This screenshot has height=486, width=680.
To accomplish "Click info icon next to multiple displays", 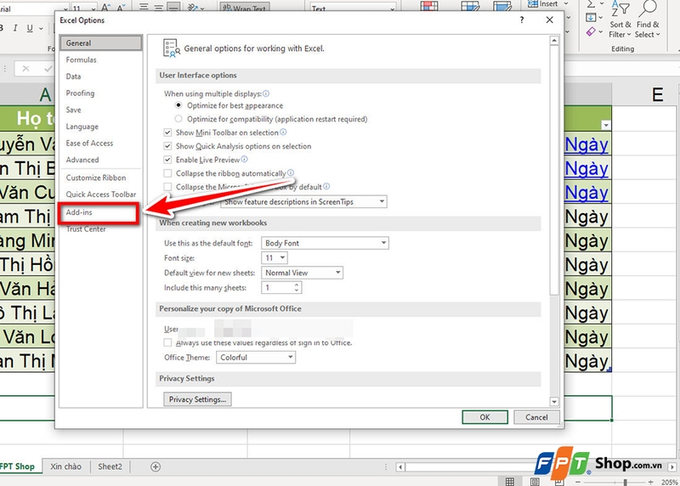I will tap(266, 93).
